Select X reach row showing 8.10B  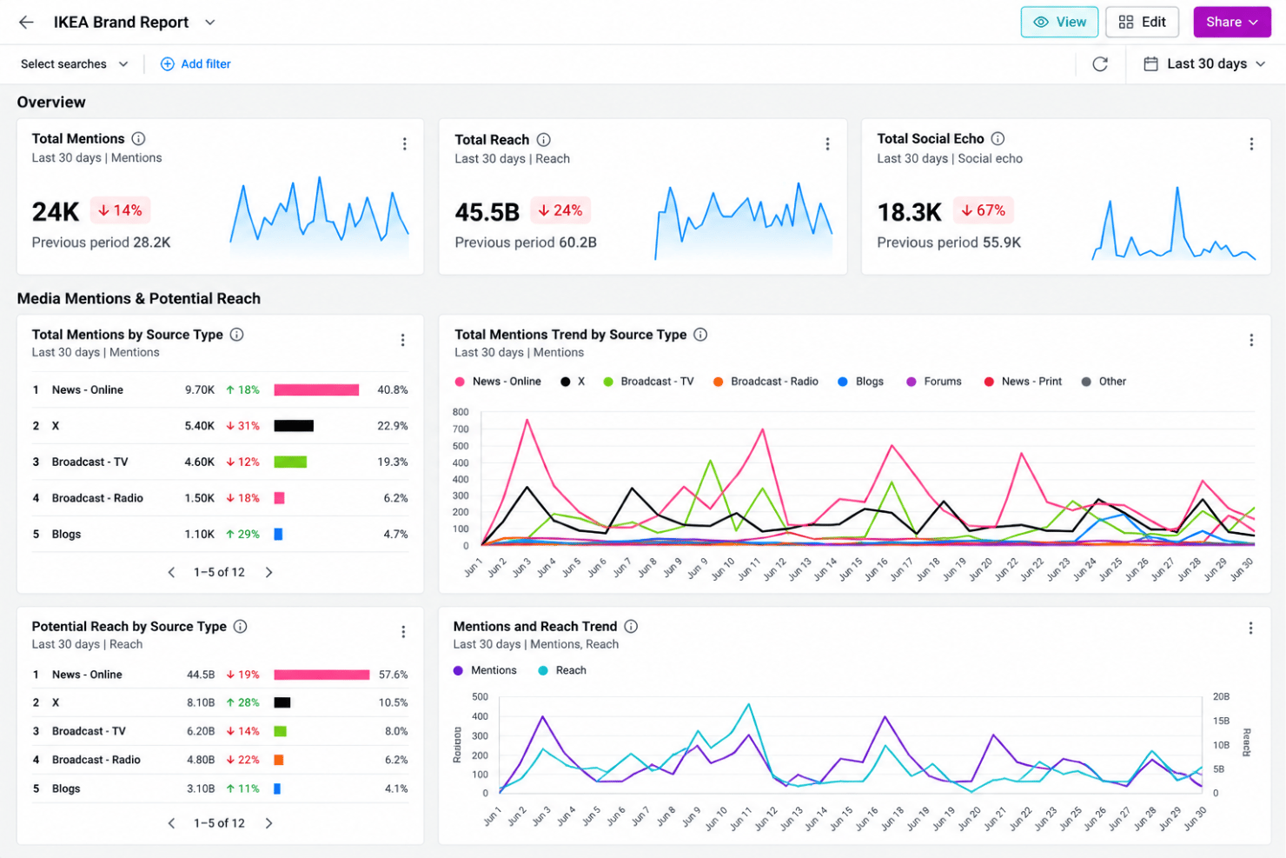220,702
